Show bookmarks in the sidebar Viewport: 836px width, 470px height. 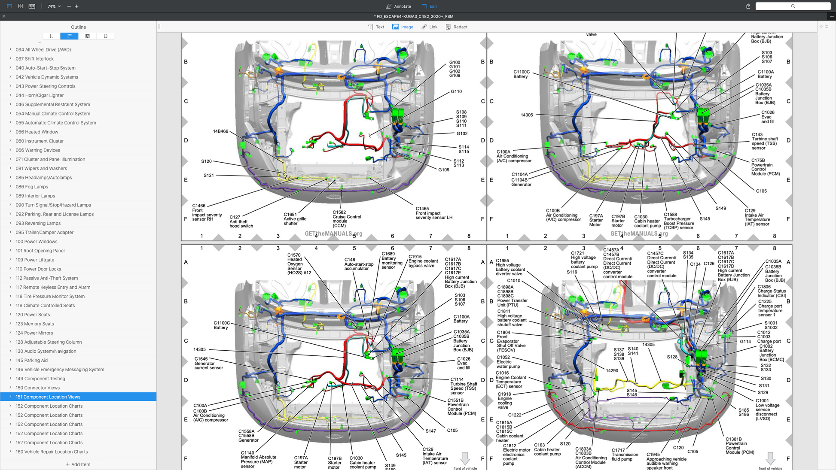(52, 36)
